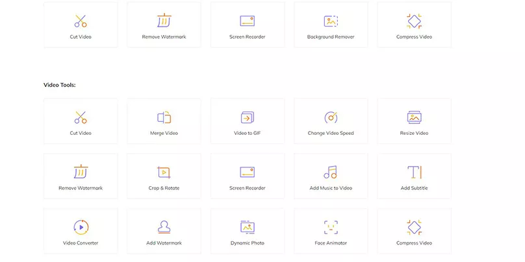Open the Merge Video tool icon
525x262 pixels.
164,117
